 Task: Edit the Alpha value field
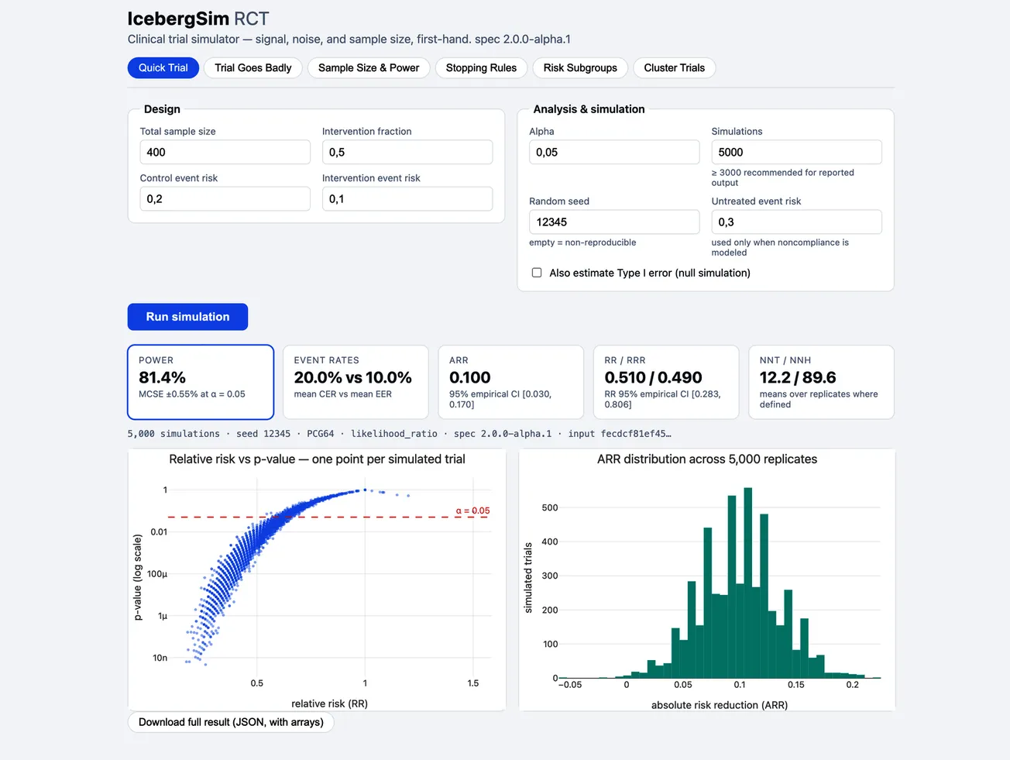(614, 153)
